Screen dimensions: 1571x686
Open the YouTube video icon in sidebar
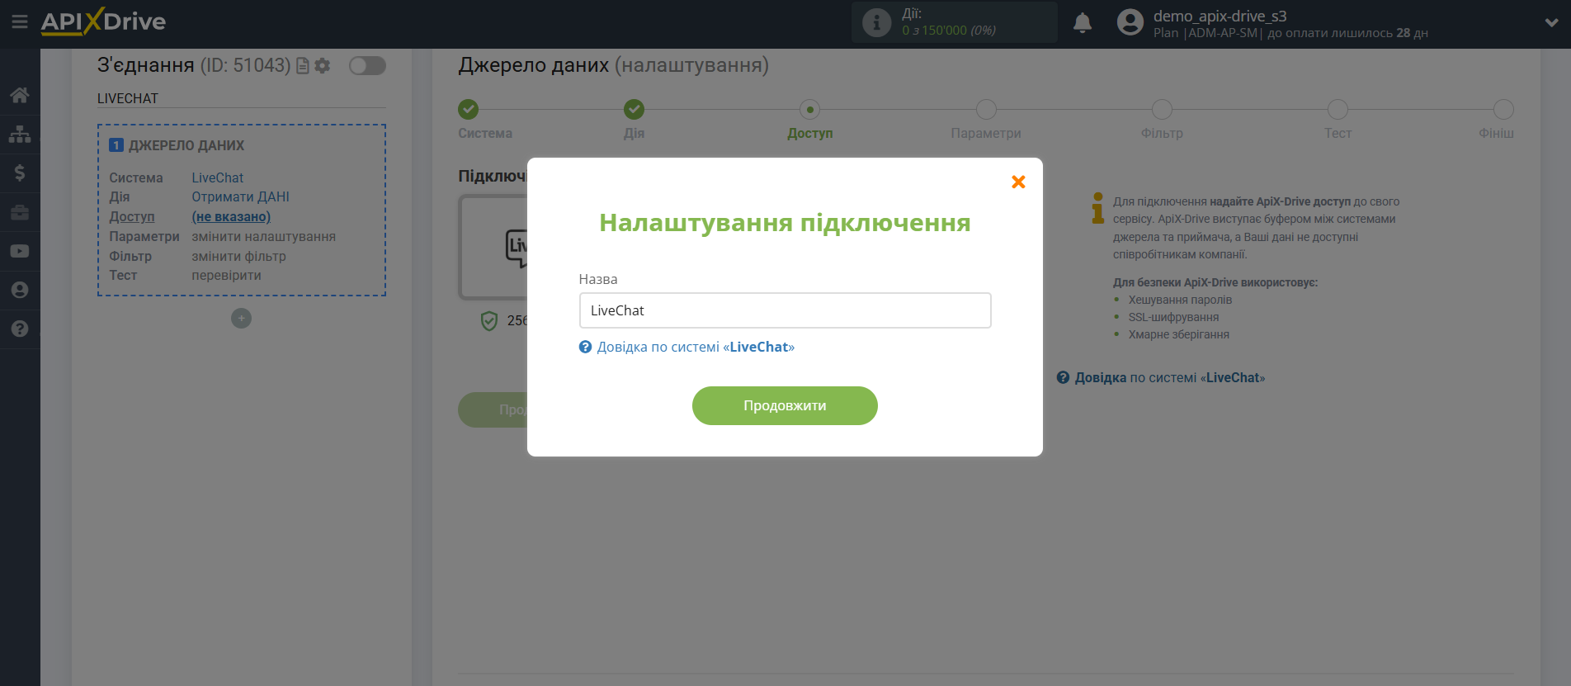click(x=20, y=251)
